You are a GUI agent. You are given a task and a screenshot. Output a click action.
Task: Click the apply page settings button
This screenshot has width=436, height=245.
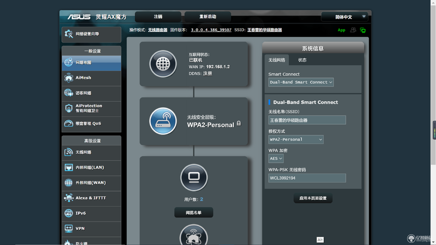click(313, 198)
